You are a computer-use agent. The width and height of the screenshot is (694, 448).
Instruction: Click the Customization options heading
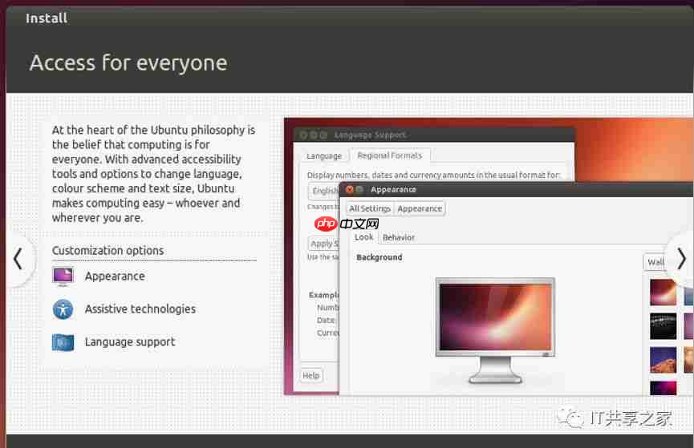(x=108, y=250)
